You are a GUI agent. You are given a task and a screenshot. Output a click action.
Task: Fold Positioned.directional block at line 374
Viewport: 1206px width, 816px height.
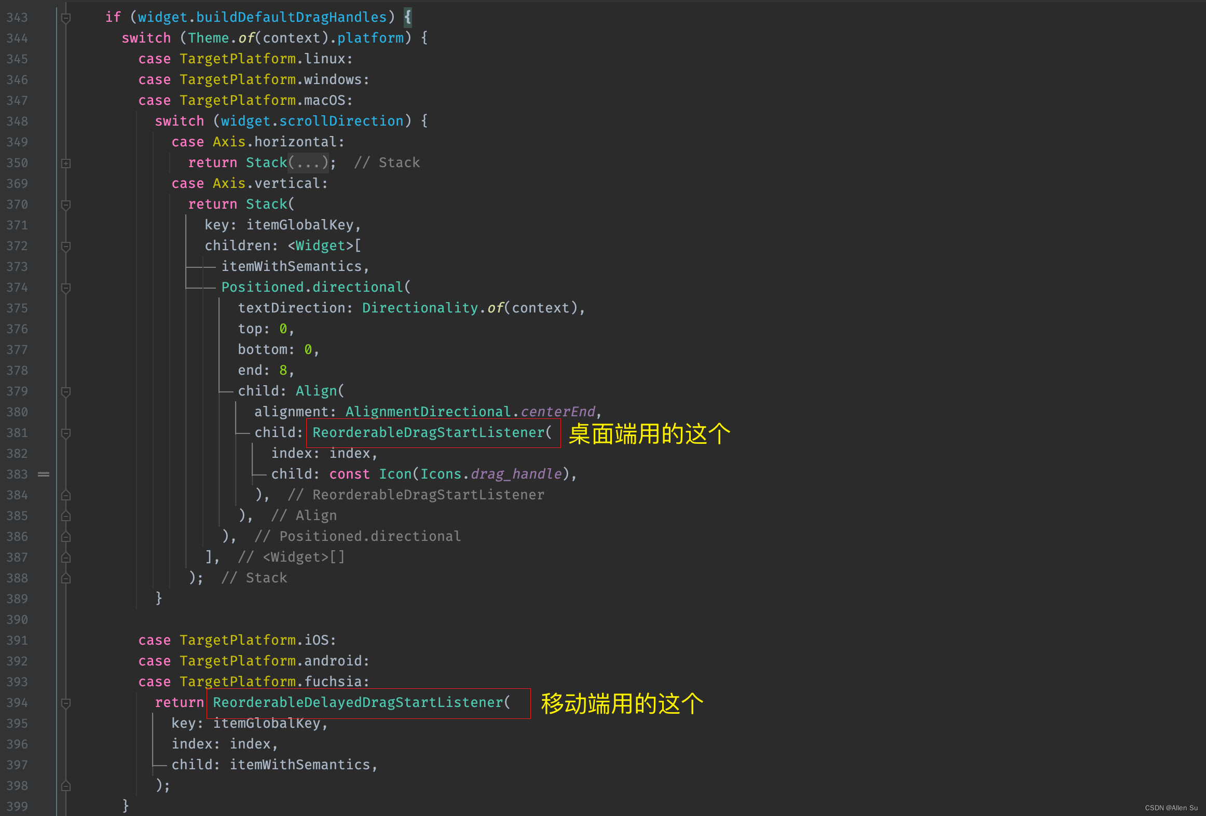66,288
